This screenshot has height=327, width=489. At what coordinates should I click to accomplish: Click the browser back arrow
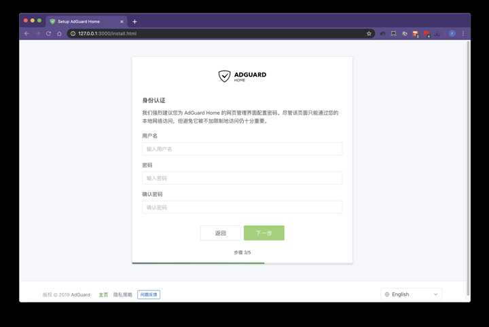click(x=26, y=34)
